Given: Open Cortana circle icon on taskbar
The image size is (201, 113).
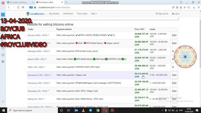Looking at the screenshot, I should [62, 110].
